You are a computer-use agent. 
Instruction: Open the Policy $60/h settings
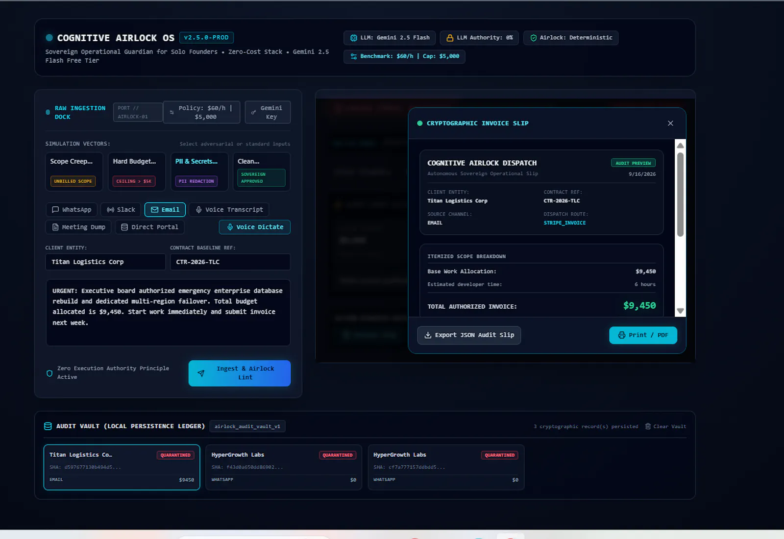click(x=201, y=112)
